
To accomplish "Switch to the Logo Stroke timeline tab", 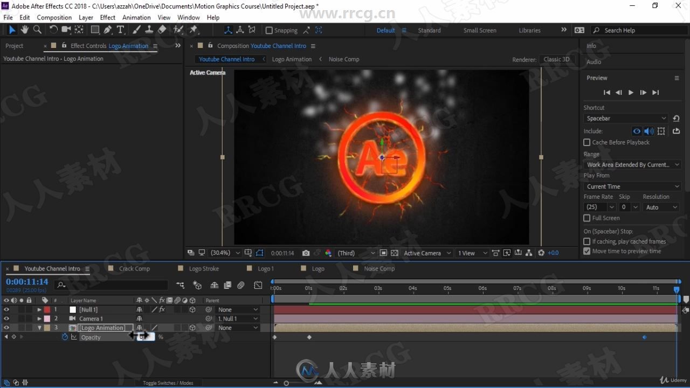I will pos(204,268).
